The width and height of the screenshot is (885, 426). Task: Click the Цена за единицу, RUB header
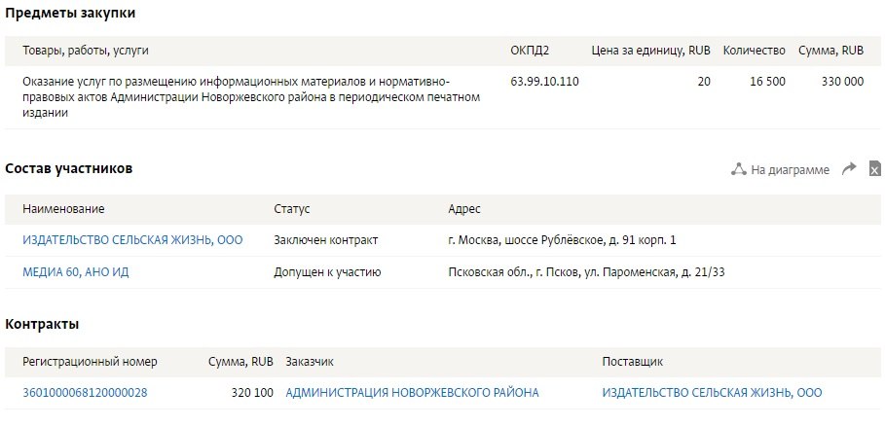[x=650, y=50]
